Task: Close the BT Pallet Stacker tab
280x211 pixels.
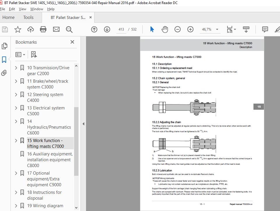Action: tap(90, 17)
